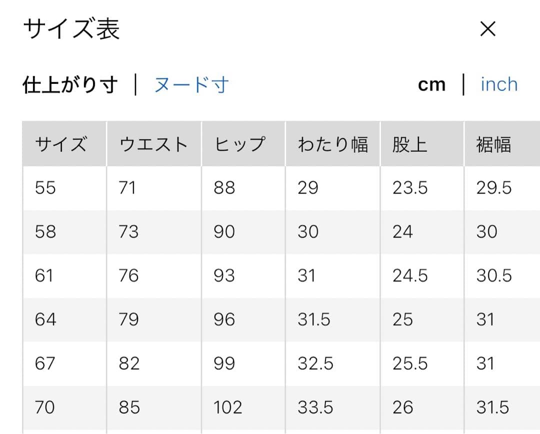Click the ウエスト column header
This screenshot has height=434, width=540.
pos(153,145)
